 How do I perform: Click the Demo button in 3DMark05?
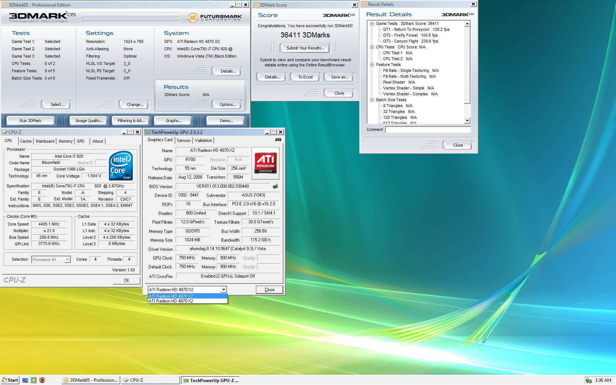pos(227,121)
